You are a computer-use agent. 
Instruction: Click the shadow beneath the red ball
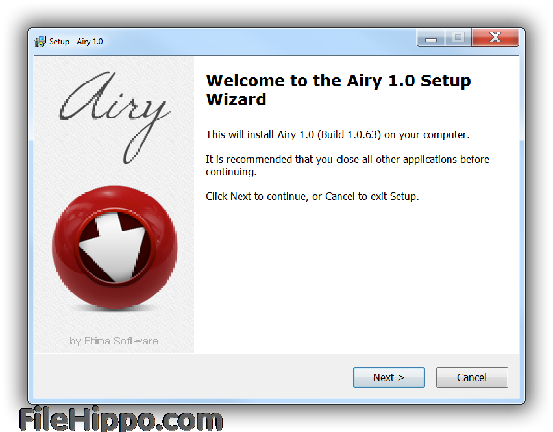115,308
